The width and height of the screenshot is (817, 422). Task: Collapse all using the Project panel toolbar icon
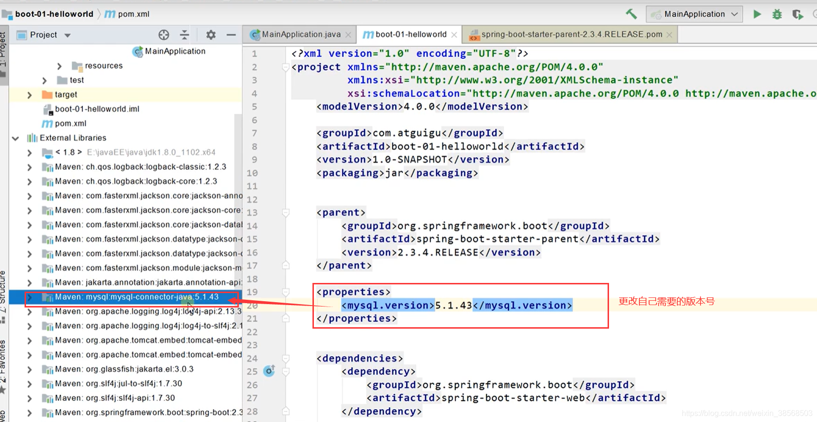point(184,35)
